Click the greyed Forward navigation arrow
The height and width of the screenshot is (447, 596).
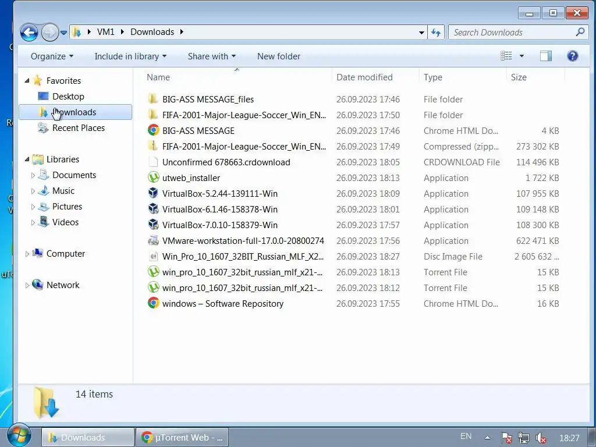coord(50,33)
